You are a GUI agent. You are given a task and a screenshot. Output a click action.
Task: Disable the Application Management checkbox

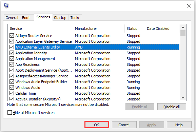12,59
